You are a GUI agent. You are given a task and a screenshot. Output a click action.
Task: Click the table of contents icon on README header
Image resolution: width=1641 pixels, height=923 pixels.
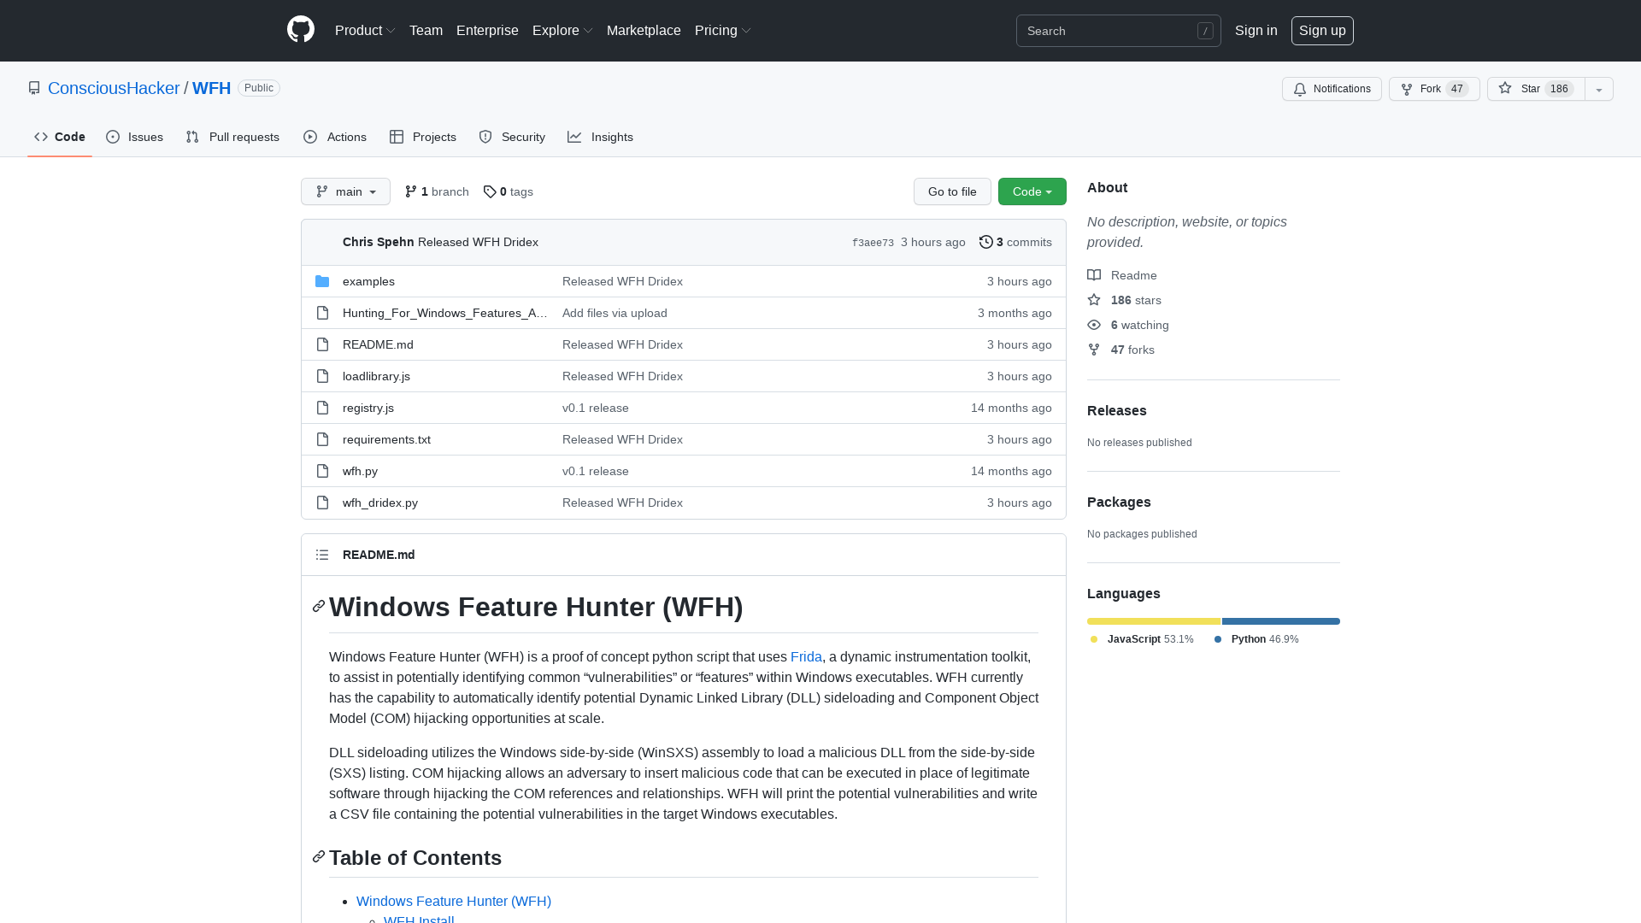click(x=322, y=555)
